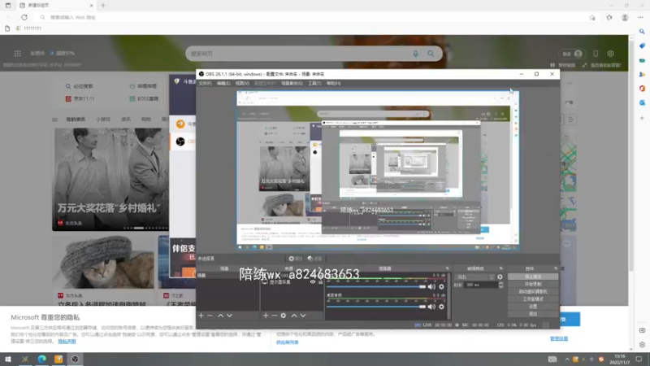Move source up in Sources dock

click(x=294, y=316)
